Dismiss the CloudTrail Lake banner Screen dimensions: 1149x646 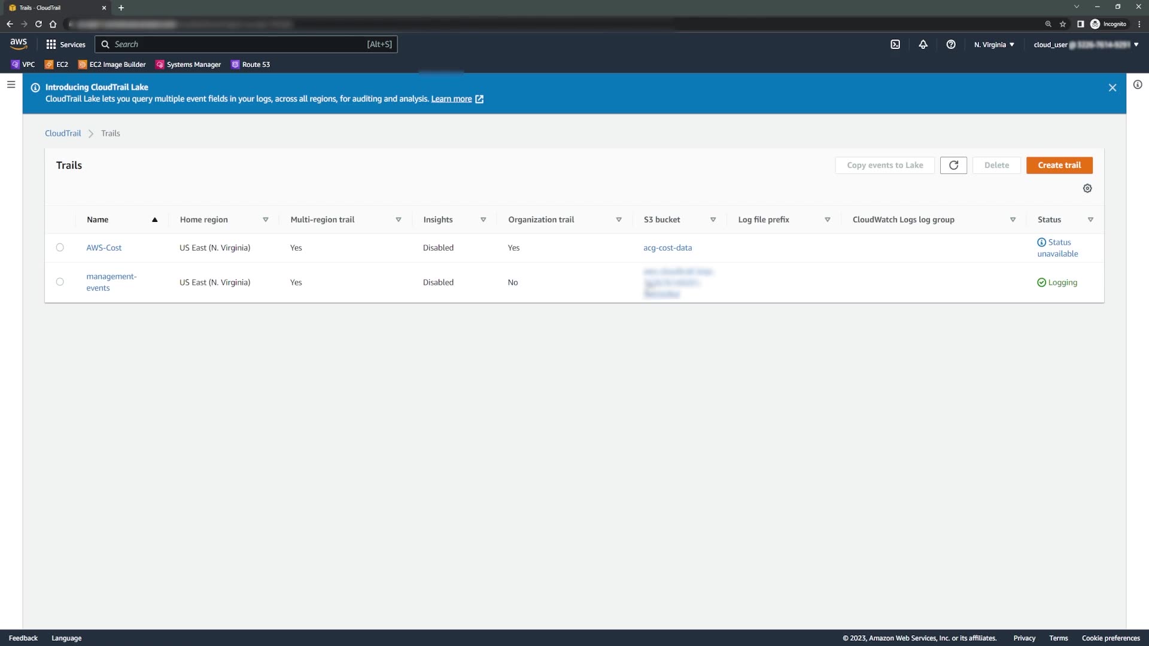tap(1112, 88)
